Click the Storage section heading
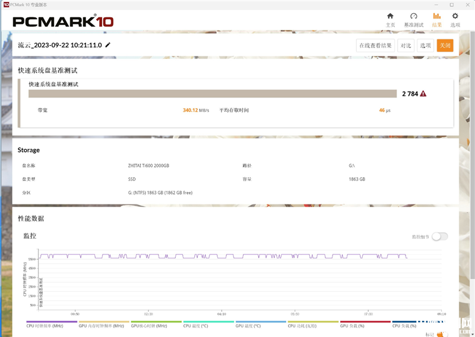Image resolution: width=475 pixels, height=337 pixels. (28, 150)
